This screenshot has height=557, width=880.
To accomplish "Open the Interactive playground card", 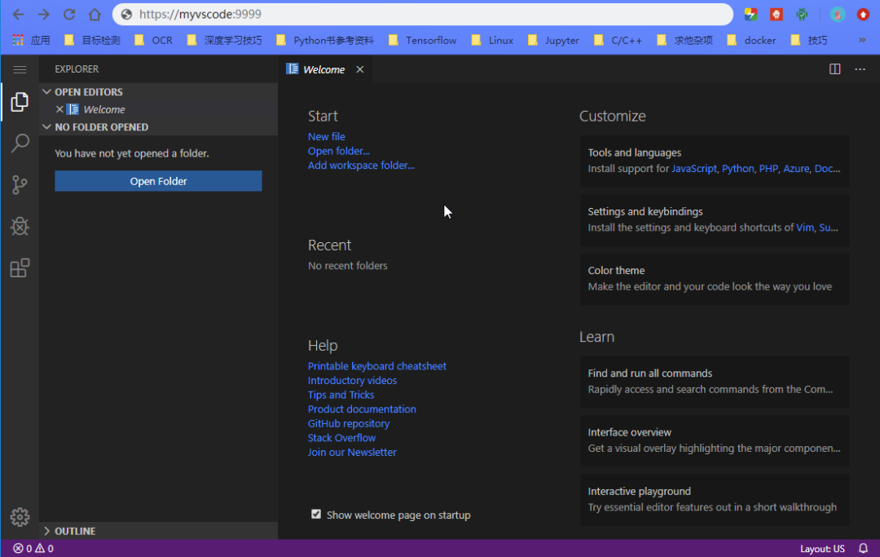I will tap(715, 500).
